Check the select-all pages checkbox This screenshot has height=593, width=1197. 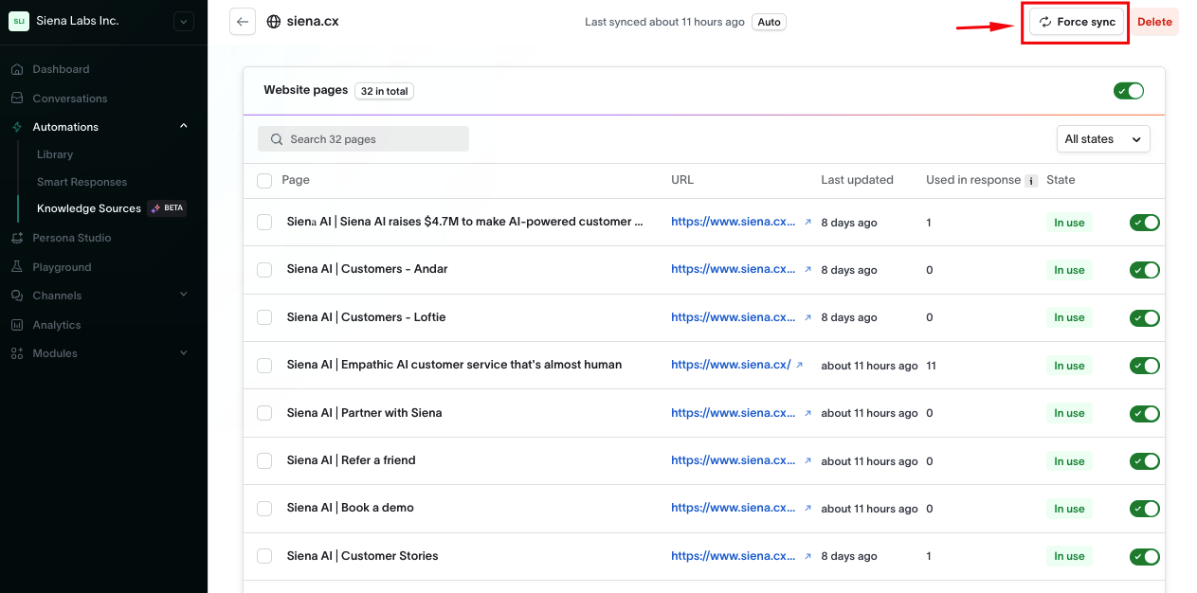click(x=264, y=181)
